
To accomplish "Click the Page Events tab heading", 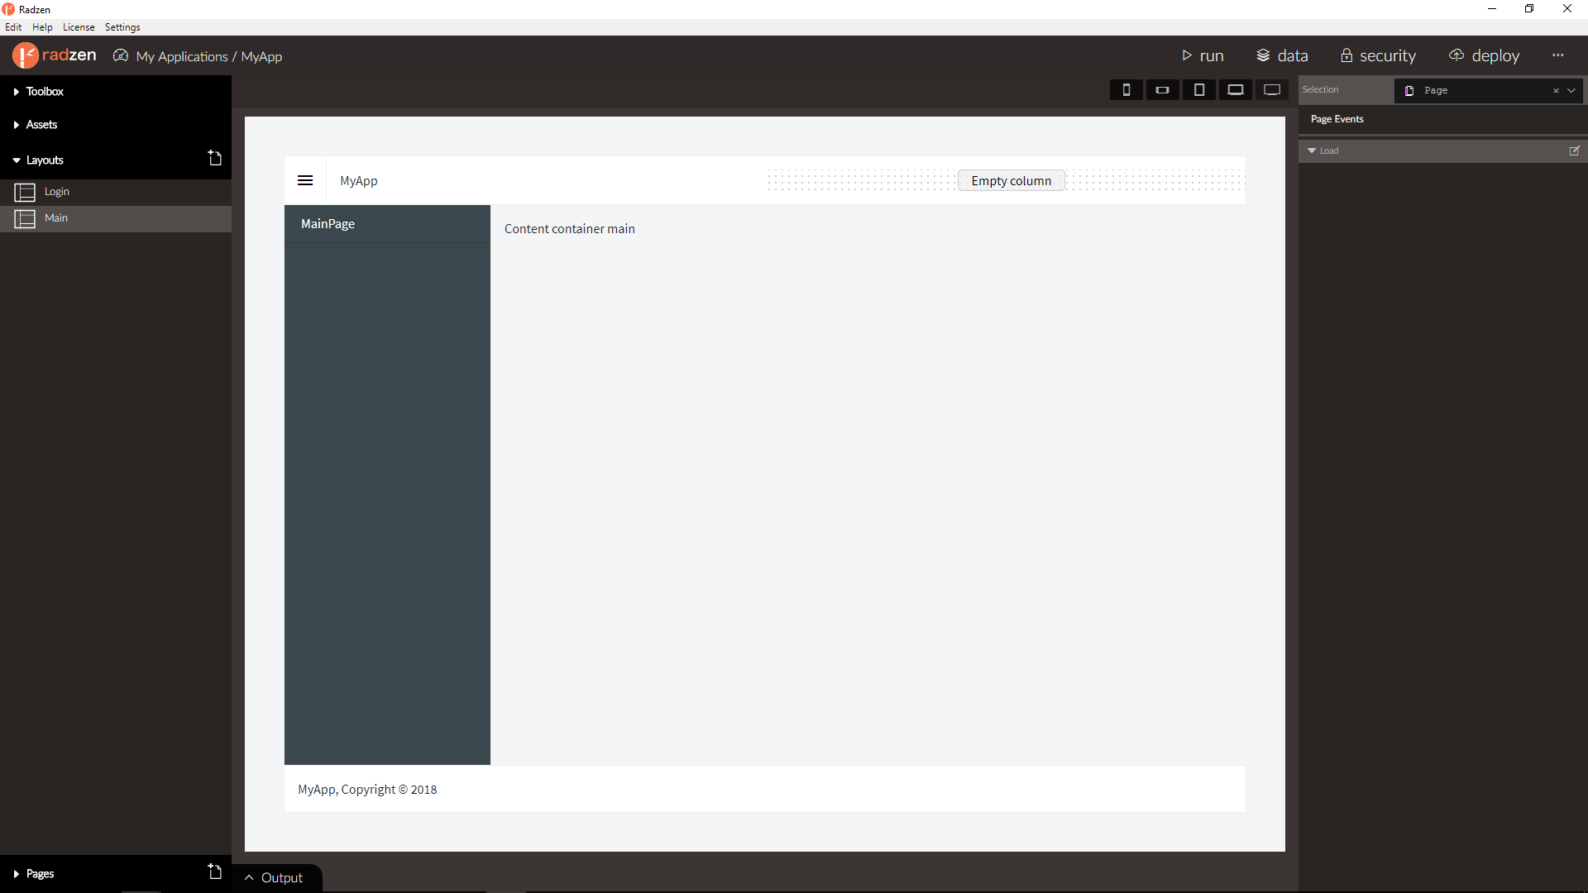I will (x=1337, y=119).
